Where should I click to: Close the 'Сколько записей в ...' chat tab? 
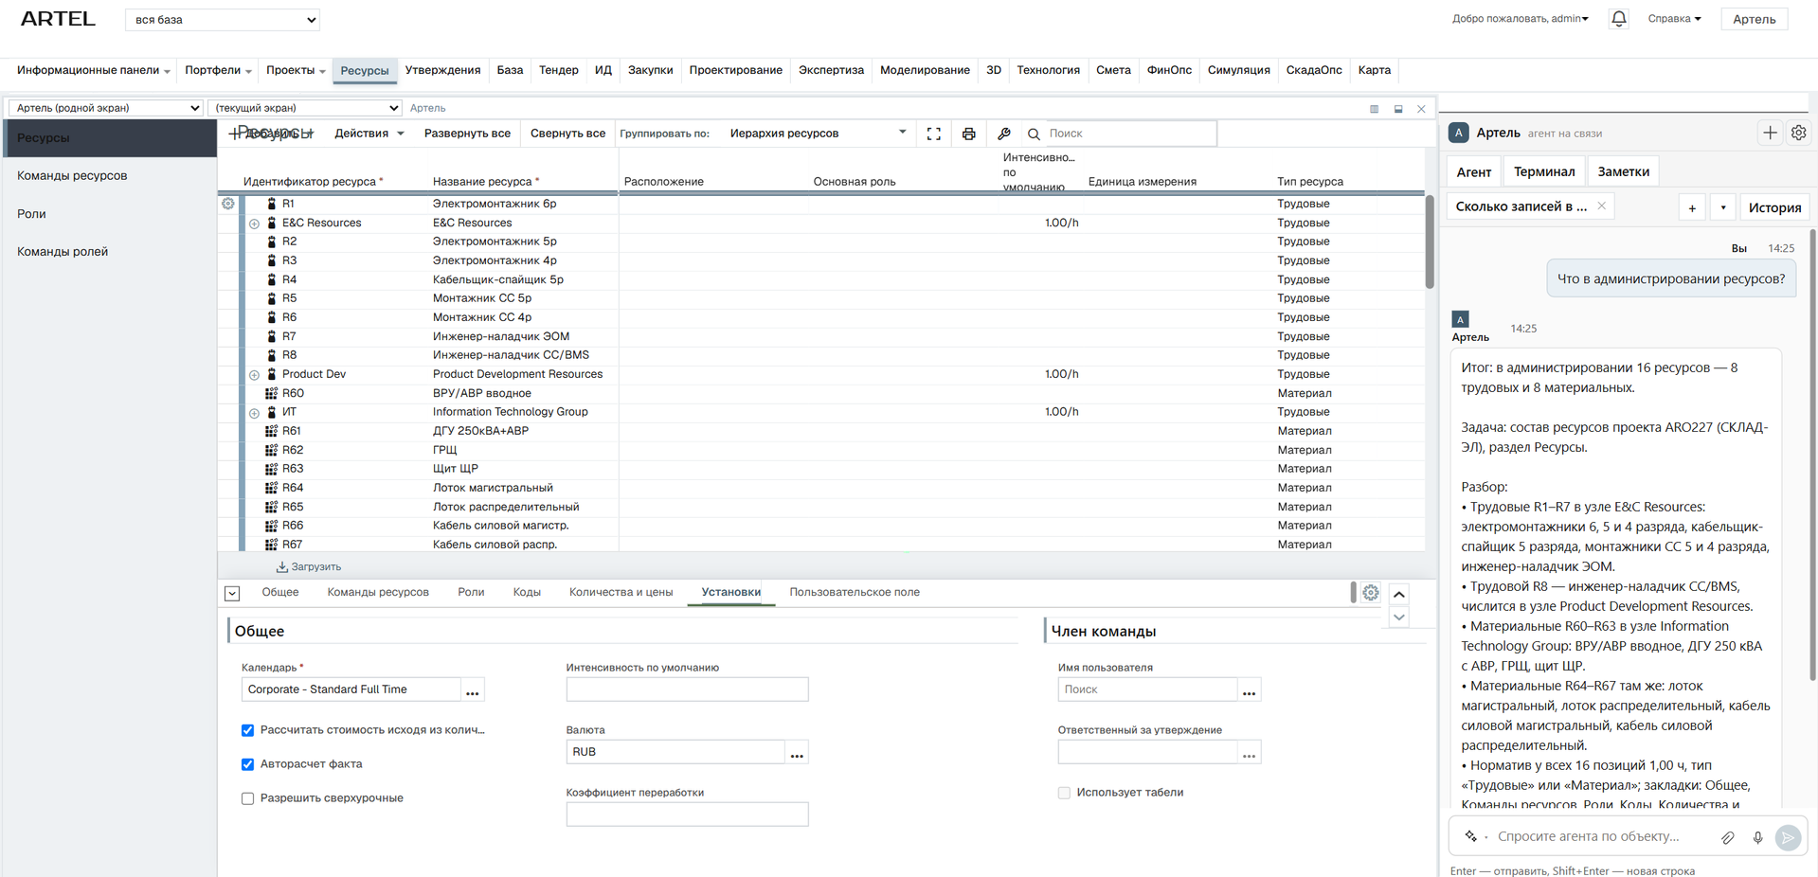[x=1602, y=206]
